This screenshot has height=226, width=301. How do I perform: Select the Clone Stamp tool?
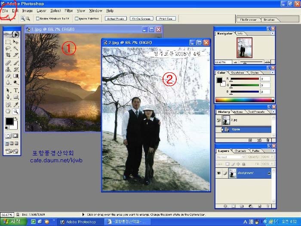pos(8,69)
